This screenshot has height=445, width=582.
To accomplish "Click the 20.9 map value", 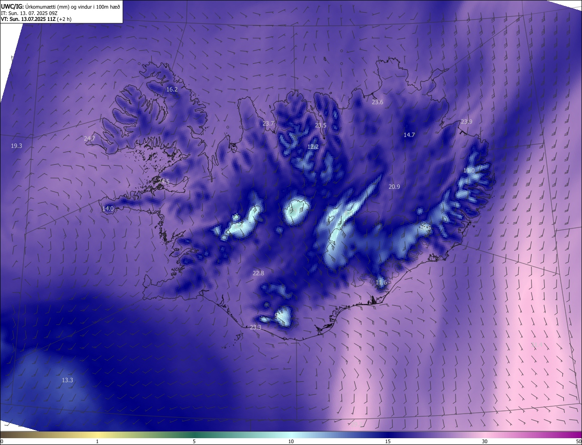I will point(394,187).
